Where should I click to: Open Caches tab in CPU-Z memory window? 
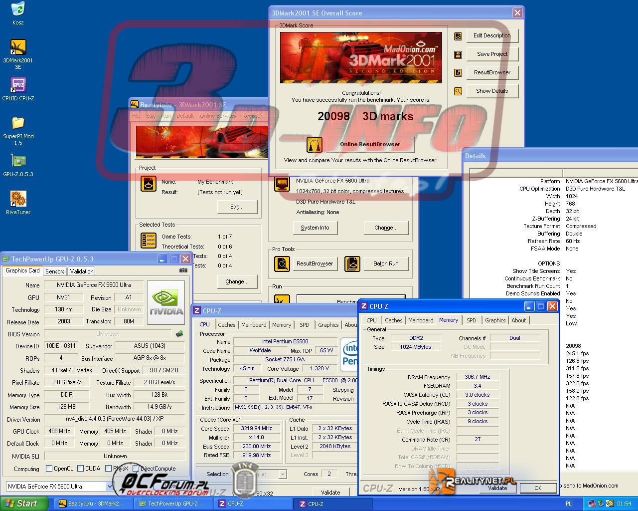coord(393,320)
